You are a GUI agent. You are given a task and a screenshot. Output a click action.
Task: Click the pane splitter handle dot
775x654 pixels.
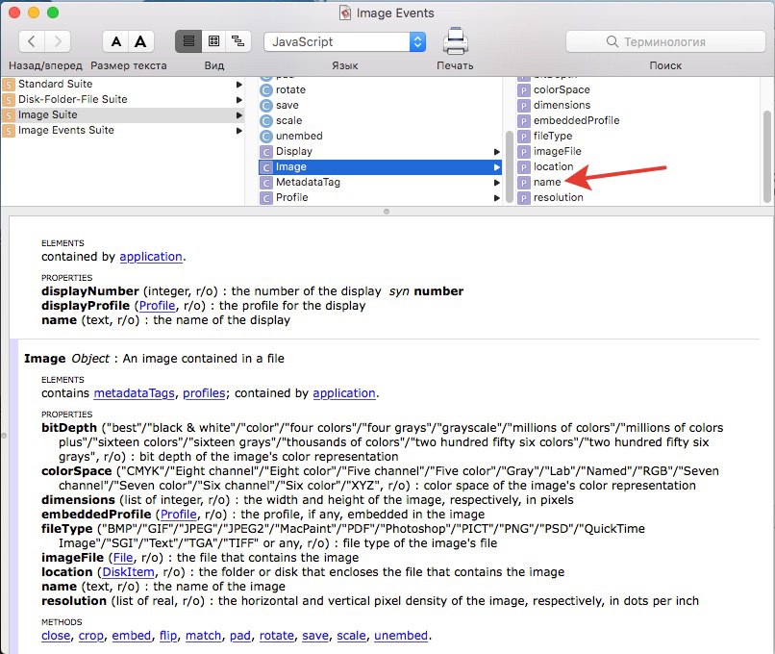[387, 212]
